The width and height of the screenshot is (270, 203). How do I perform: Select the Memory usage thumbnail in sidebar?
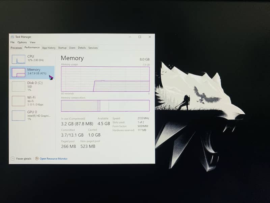(x=19, y=72)
